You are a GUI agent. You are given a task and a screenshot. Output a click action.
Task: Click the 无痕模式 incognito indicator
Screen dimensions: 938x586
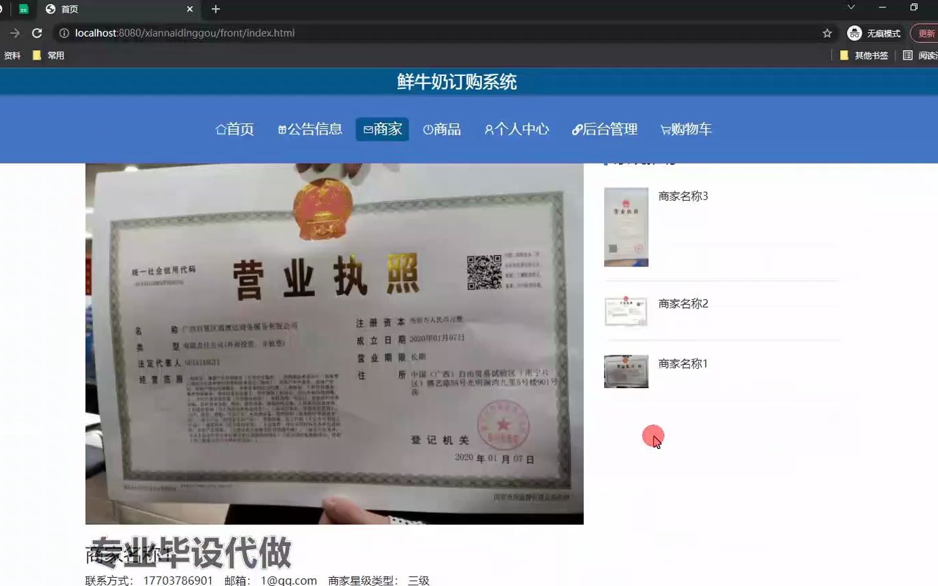(874, 33)
